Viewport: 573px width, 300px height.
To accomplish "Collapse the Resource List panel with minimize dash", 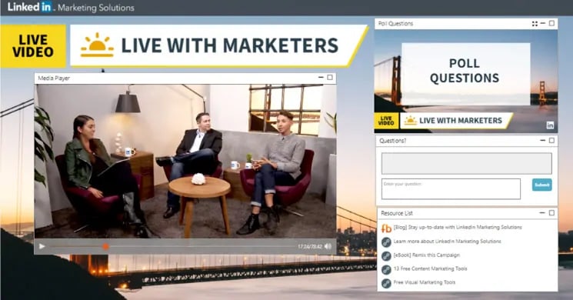I will [543, 212].
